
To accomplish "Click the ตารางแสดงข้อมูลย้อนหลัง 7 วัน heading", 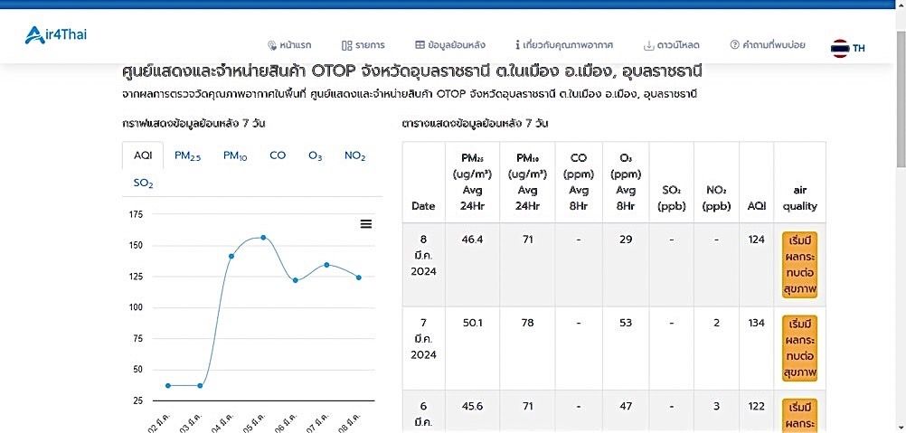I will click(x=475, y=124).
